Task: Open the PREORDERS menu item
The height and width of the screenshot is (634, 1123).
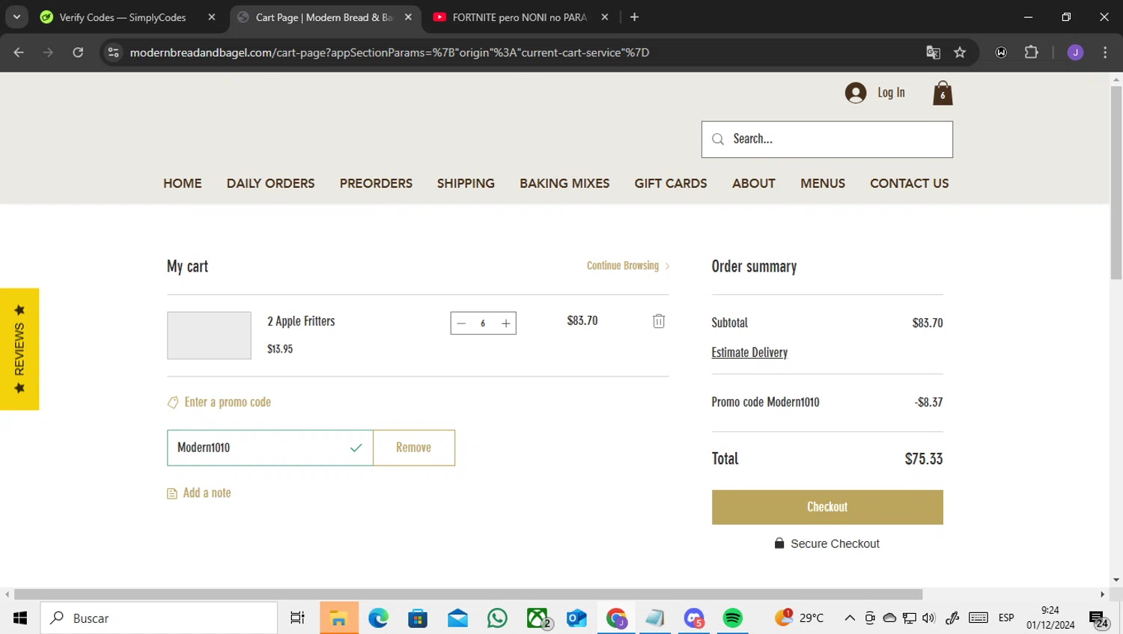Action: coord(376,183)
